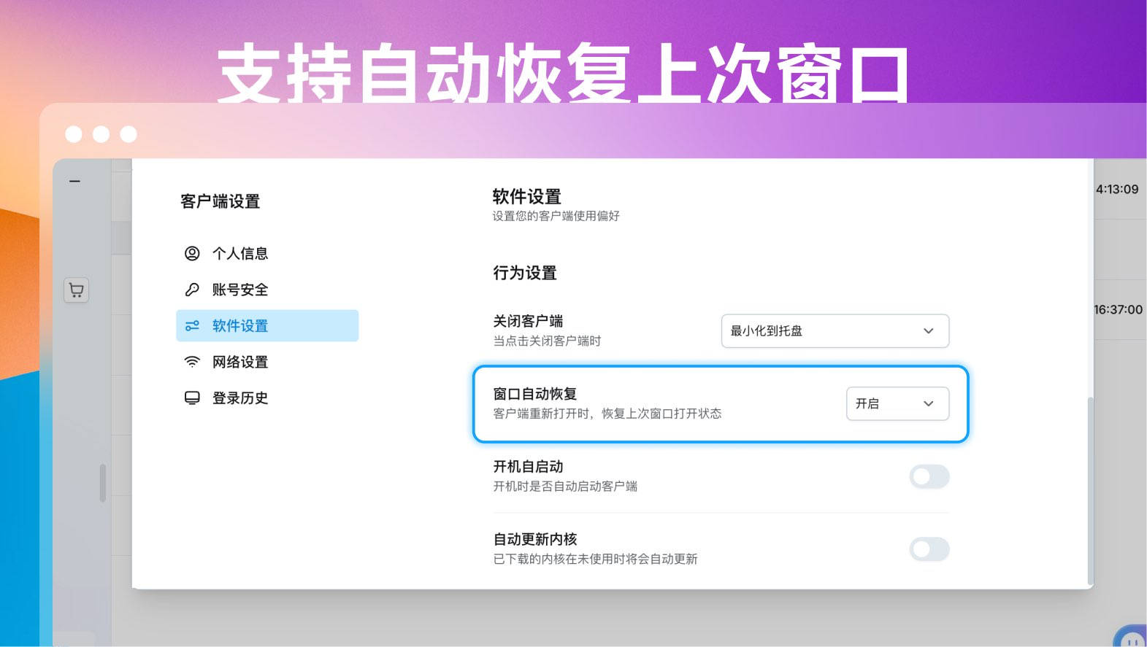Click the chevron arrow in 最小化到托盘 combo box

(929, 331)
